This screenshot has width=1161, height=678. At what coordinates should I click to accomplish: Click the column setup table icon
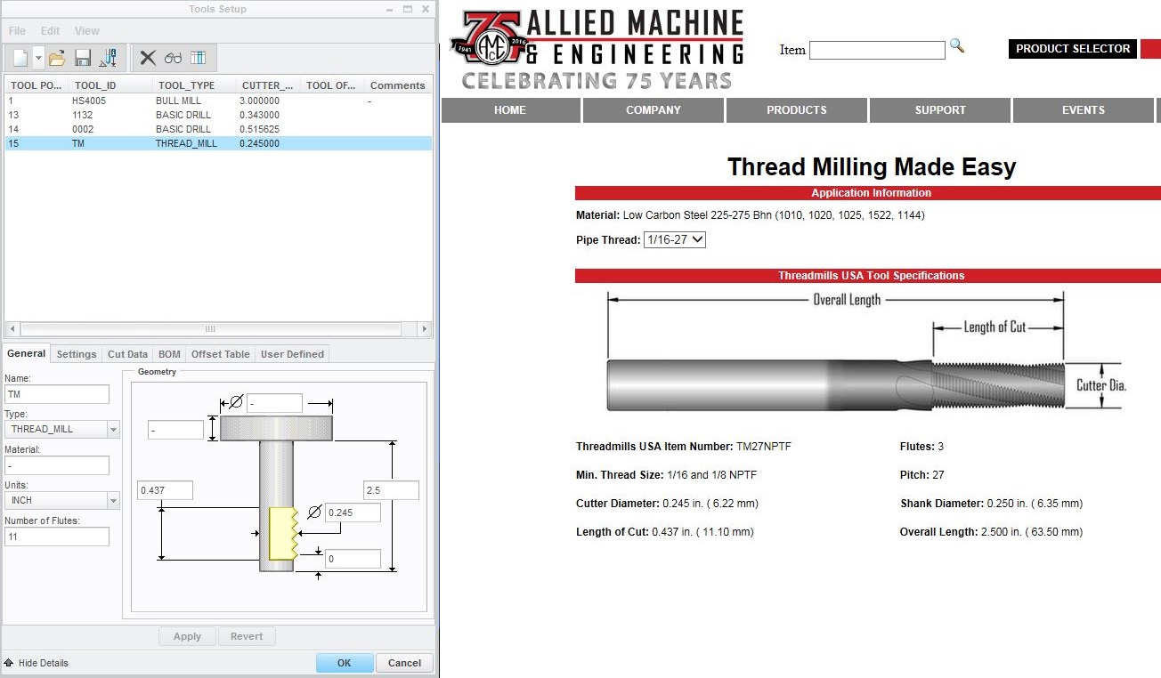[198, 59]
